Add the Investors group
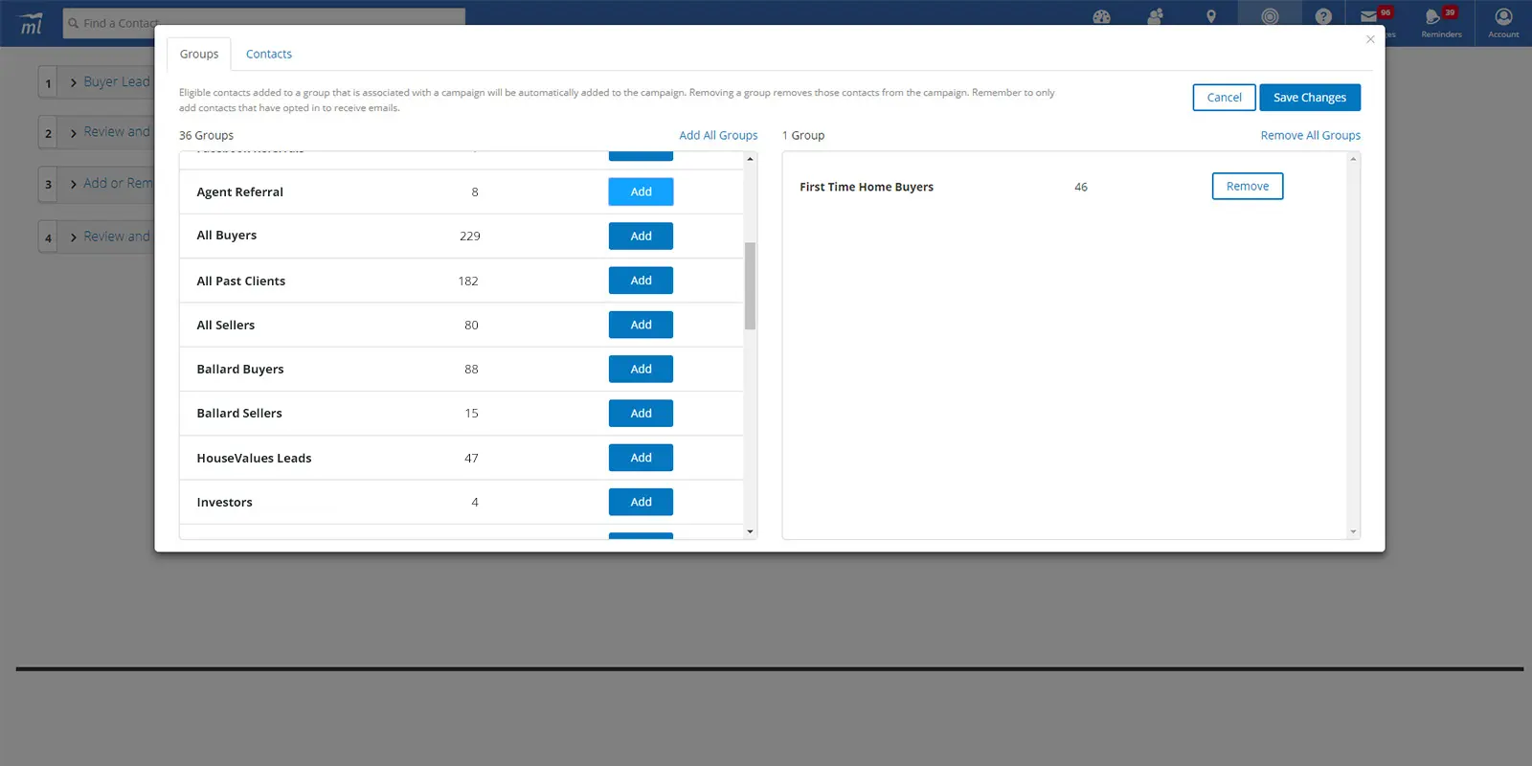1532x766 pixels. pyautogui.click(x=641, y=502)
